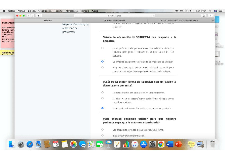225x159 pixels.
Task: Switch to 'Mi unidad - Google Drive' tab
Action: point(115,21)
